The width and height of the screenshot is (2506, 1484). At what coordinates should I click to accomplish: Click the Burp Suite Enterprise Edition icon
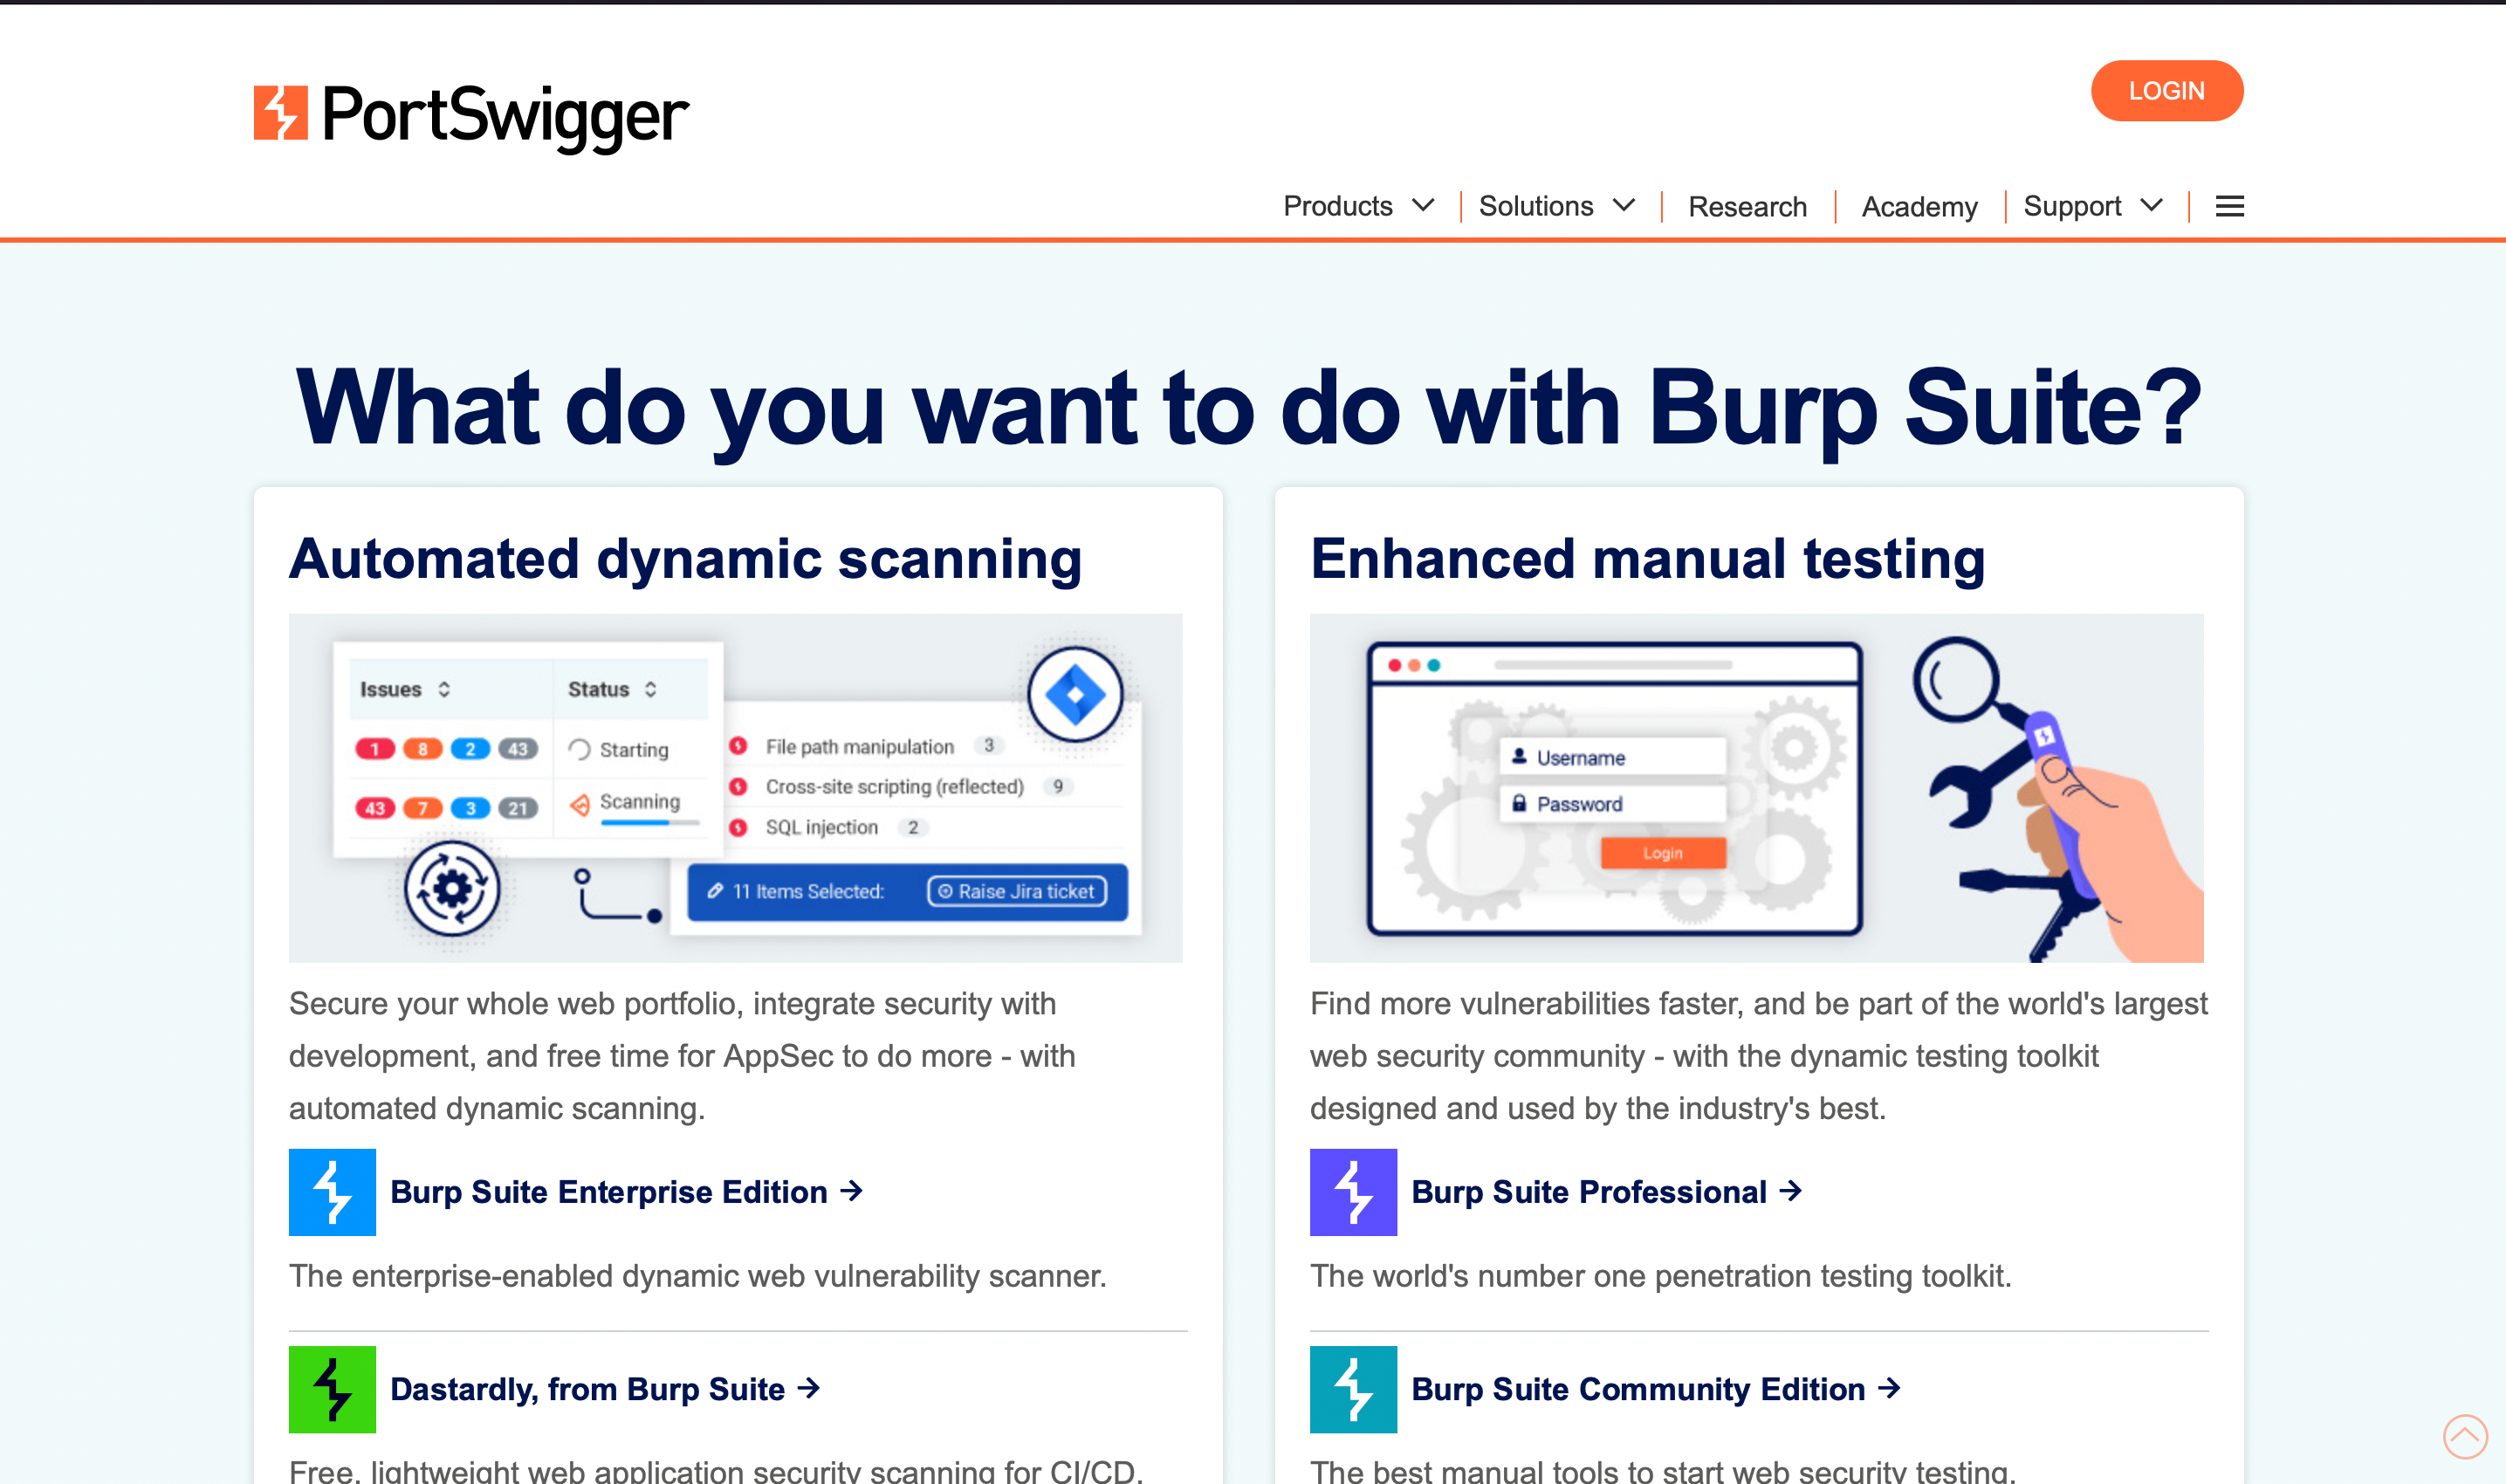[x=332, y=1189]
